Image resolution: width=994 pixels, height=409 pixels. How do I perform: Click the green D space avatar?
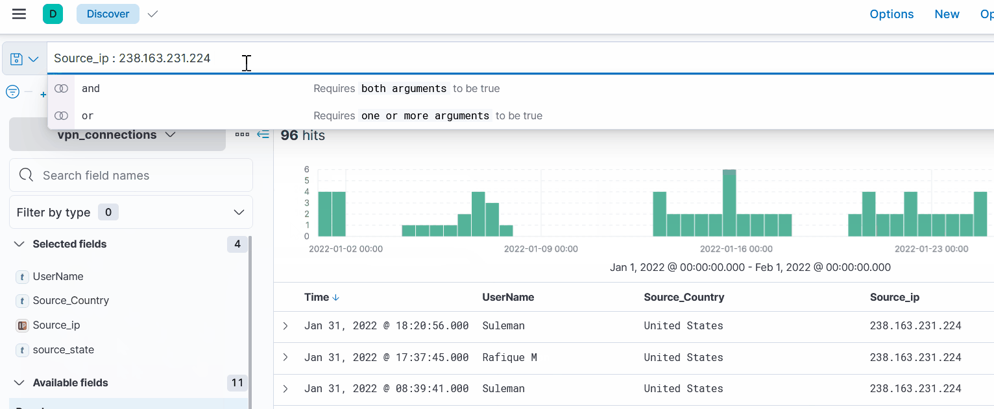53,14
